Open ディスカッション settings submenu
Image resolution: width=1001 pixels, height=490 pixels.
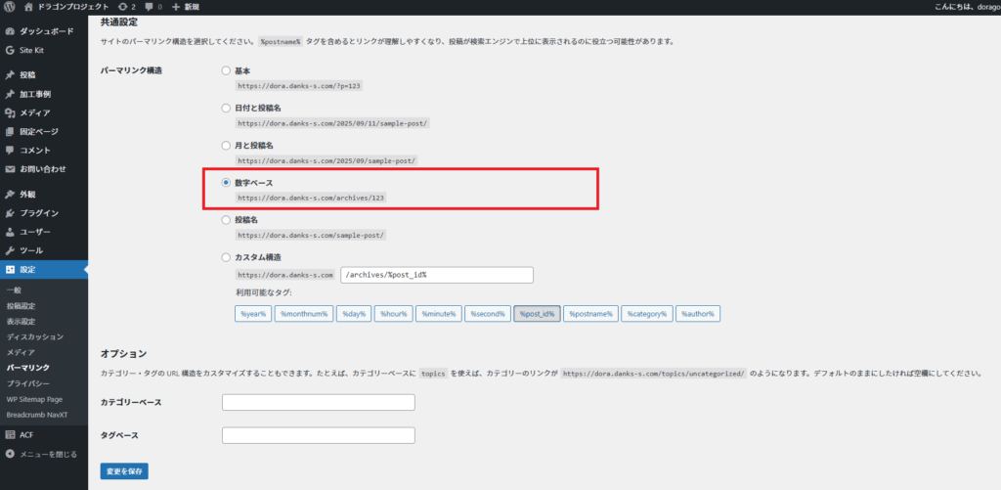click(x=34, y=336)
